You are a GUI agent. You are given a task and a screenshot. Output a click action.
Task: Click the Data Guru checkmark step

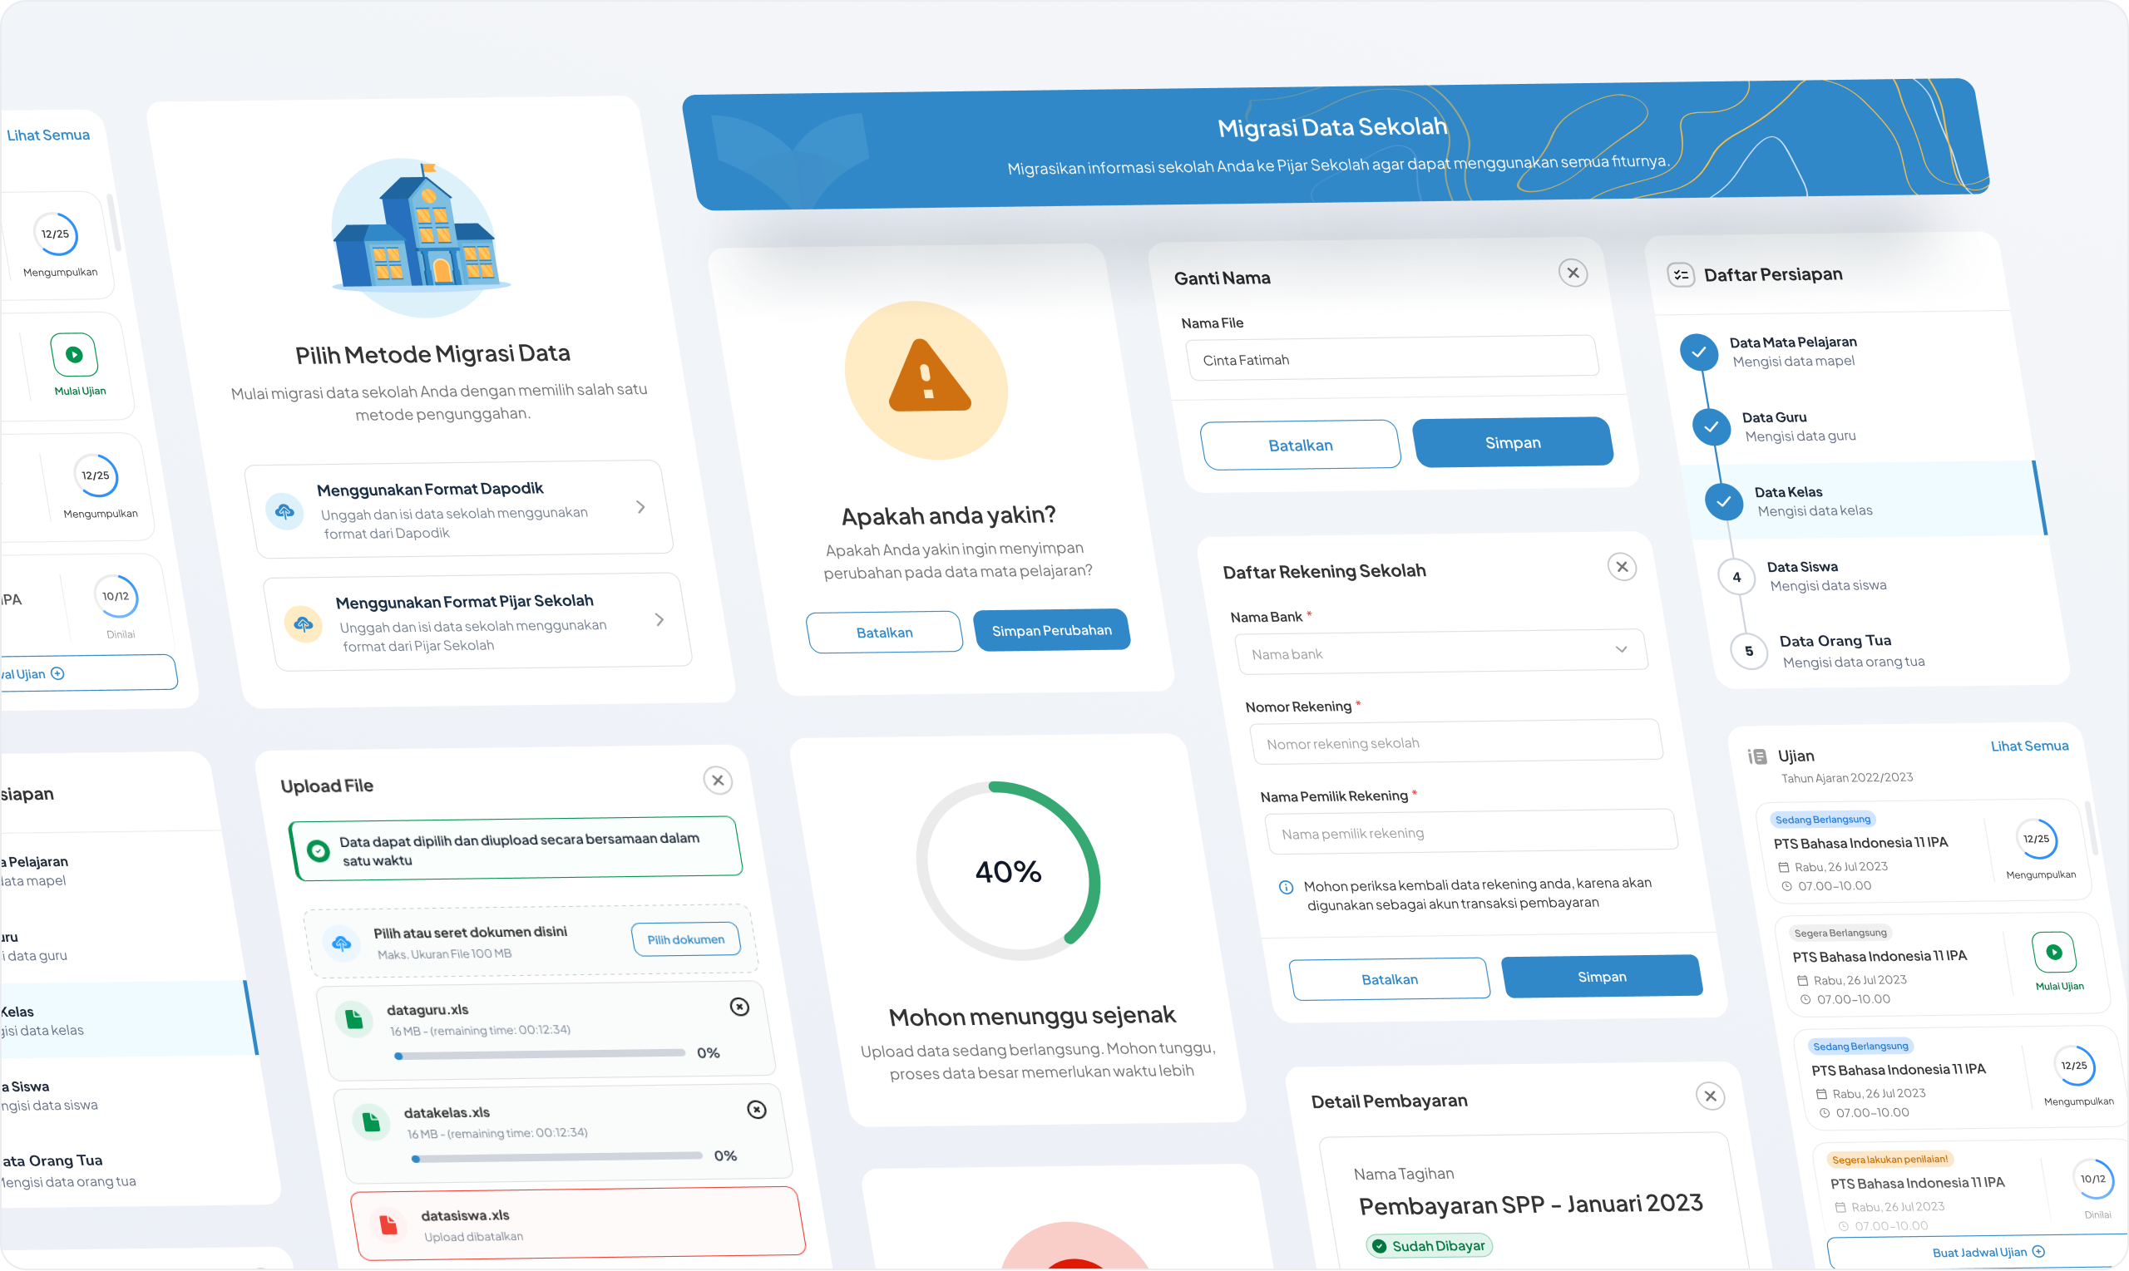point(1711,426)
